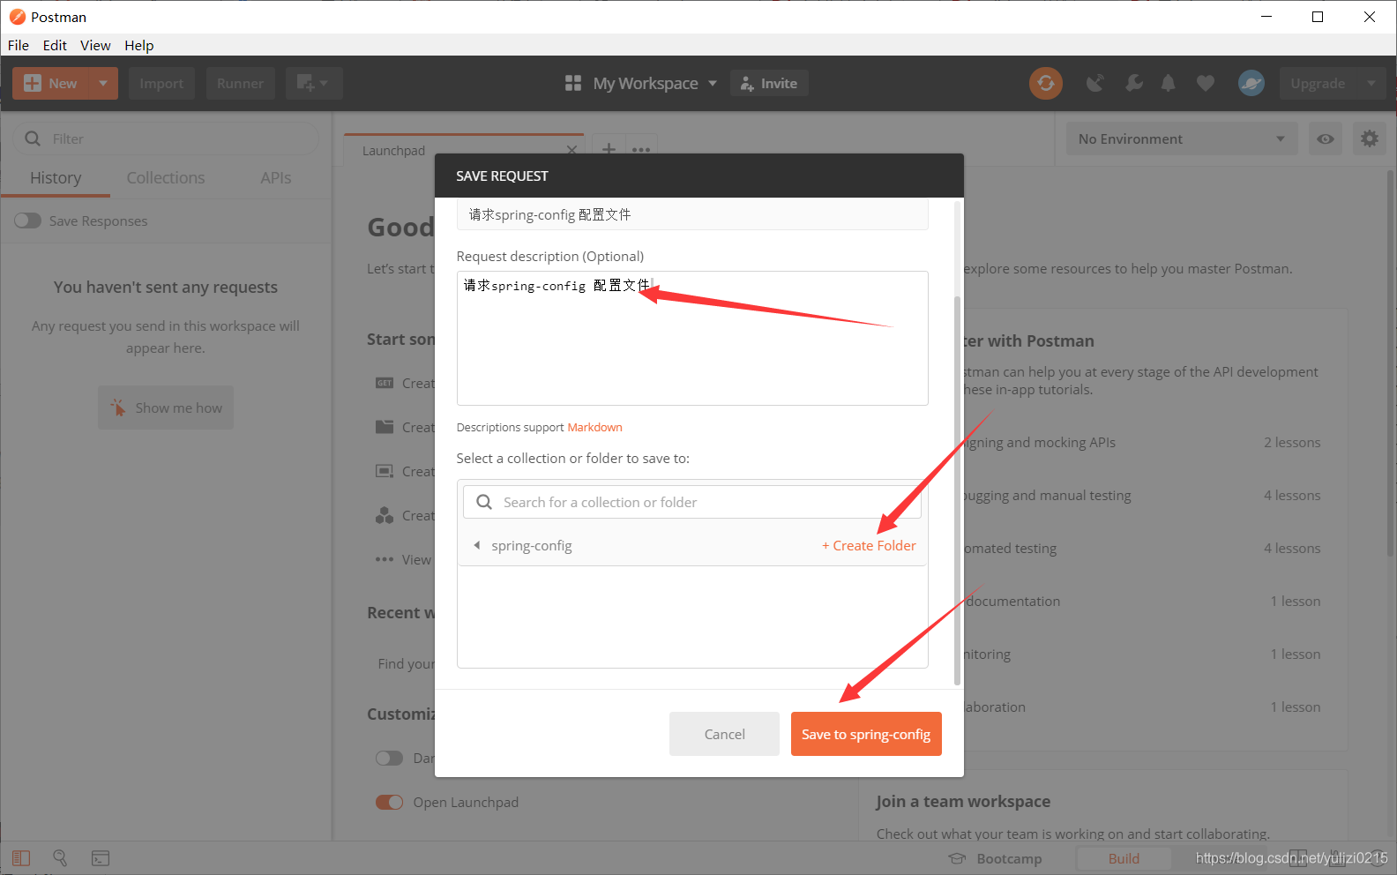Toggle the Save Responses switch
The image size is (1397, 875).
[28, 221]
